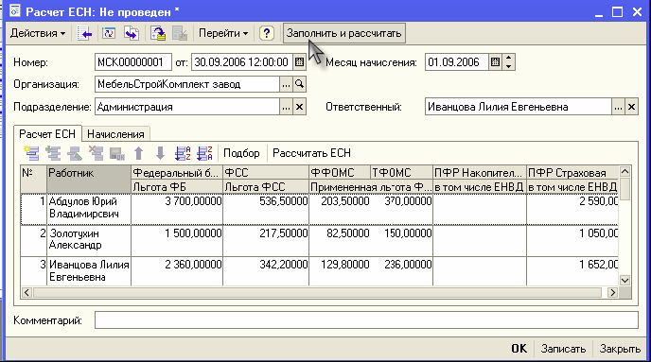
Task: Click the OK button
Action: [x=519, y=349]
